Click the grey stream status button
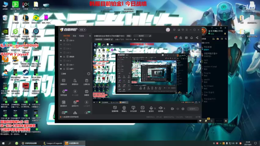Viewport: 260px width, 146px height. tap(193, 109)
